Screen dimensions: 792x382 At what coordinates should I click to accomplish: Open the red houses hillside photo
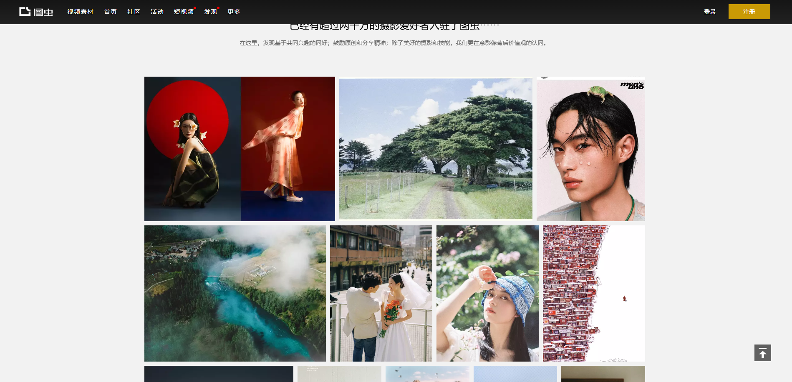pos(593,293)
